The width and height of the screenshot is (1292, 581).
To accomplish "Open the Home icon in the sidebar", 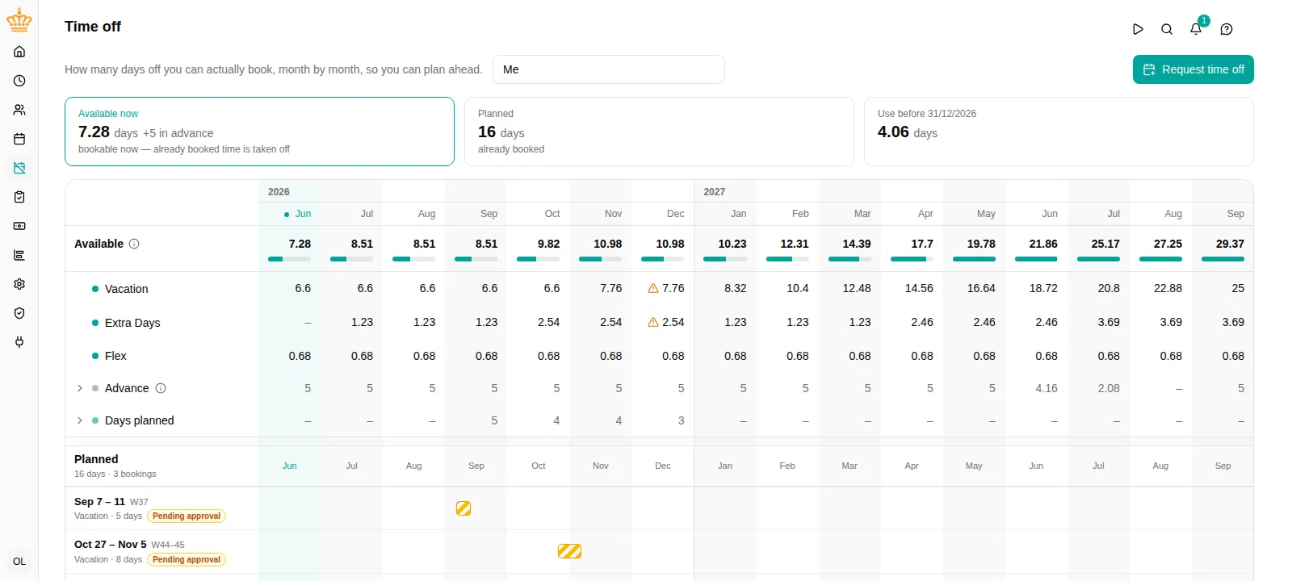I will [19, 52].
